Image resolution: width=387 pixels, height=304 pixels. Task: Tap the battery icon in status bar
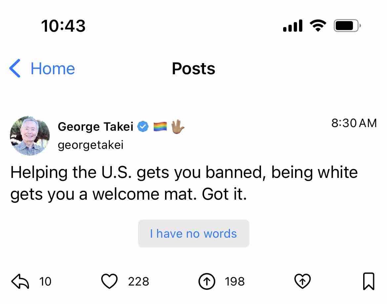347,26
